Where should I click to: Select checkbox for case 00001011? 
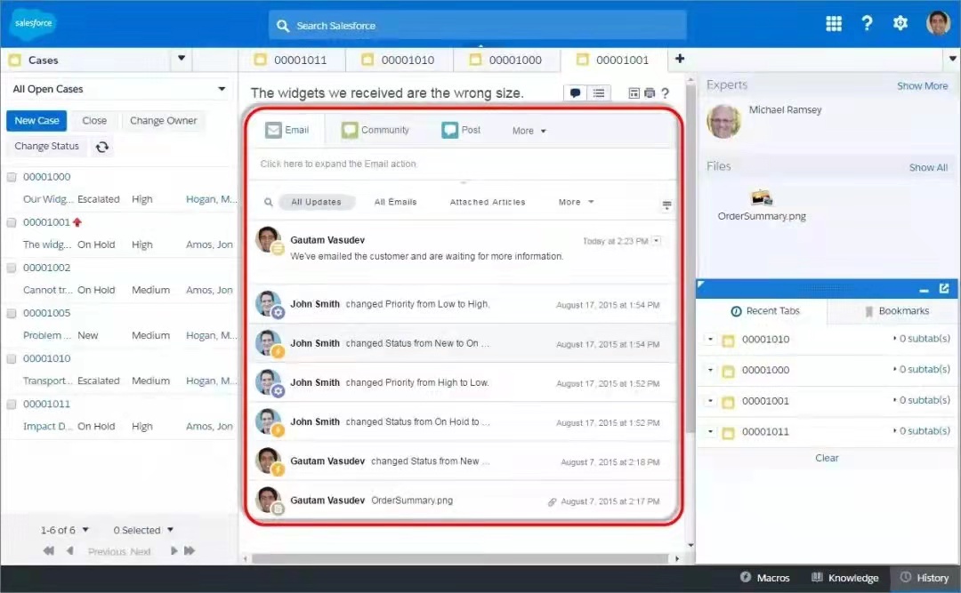(x=11, y=404)
